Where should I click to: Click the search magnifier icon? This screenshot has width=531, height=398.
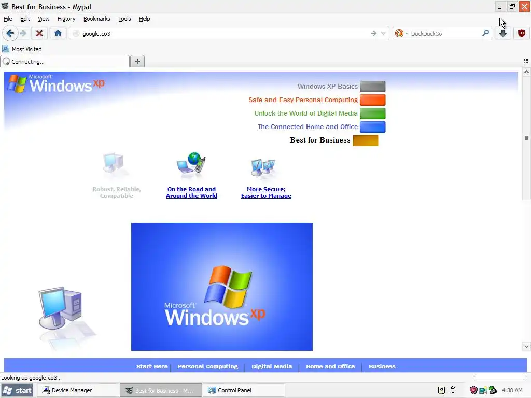coord(485,33)
